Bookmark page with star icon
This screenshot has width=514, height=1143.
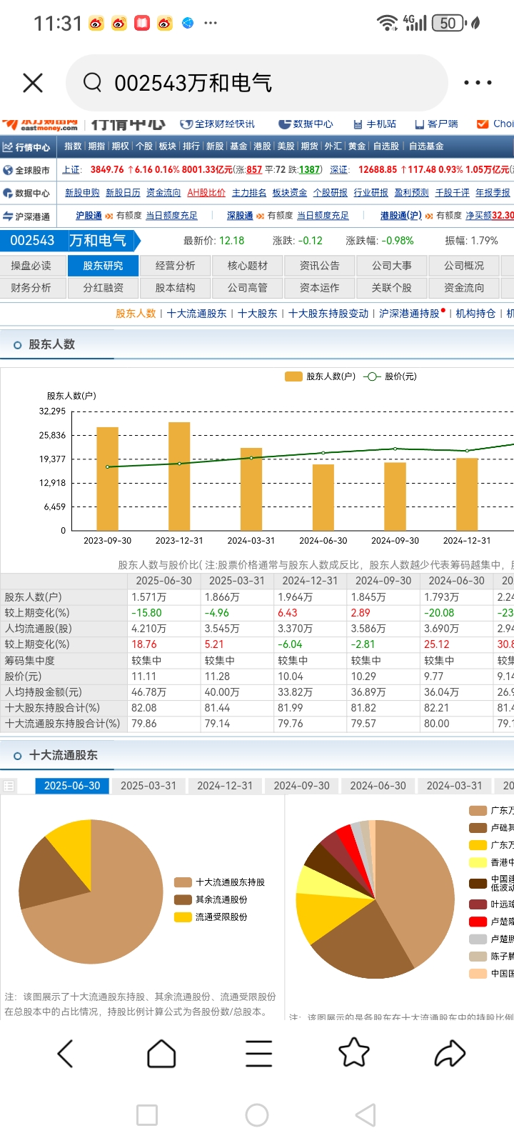(x=354, y=1052)
